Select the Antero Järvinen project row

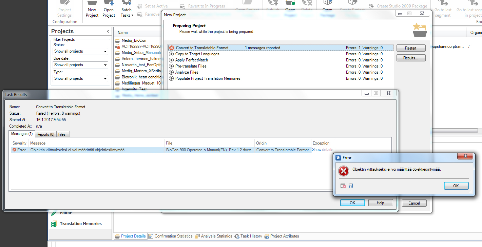coord(138,59)
